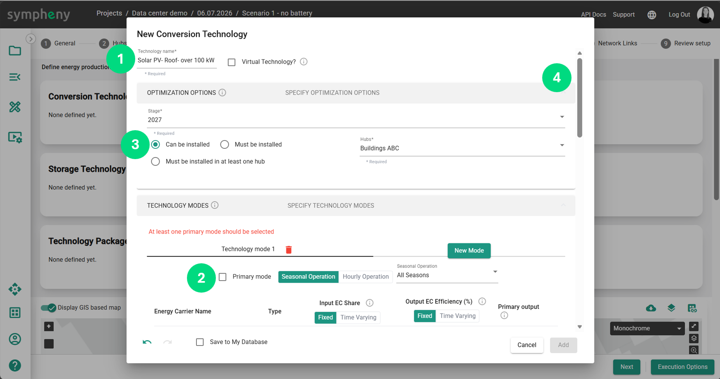Open the help question mark icon
The height and width of the screenshot is (379, 720).
pyautogui.click(x=15, y=365)
